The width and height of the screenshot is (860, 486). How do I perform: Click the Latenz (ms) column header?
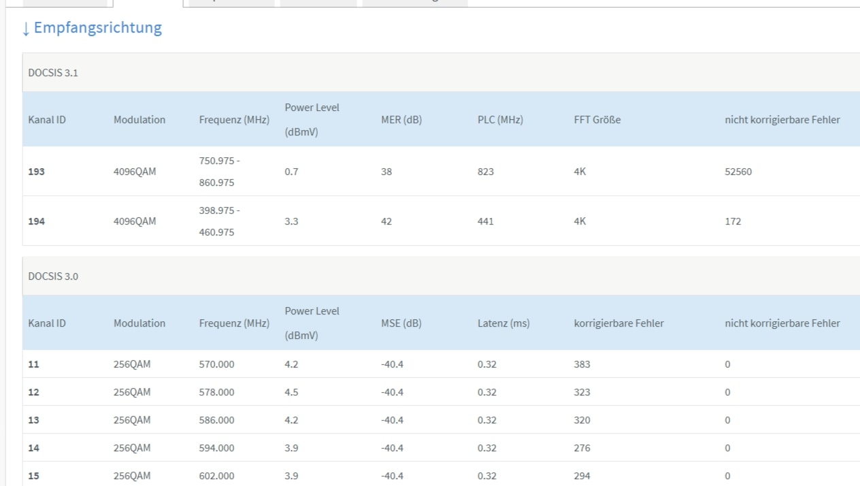coord(503,323)
